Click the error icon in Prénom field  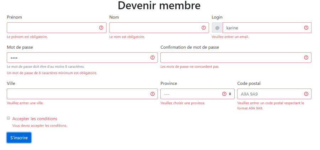tap(101, 28)
